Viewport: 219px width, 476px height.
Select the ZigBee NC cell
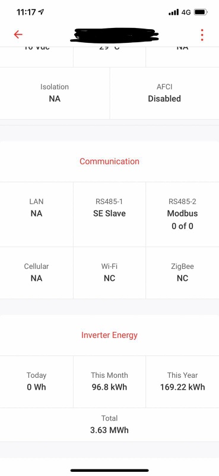(182, 273)
